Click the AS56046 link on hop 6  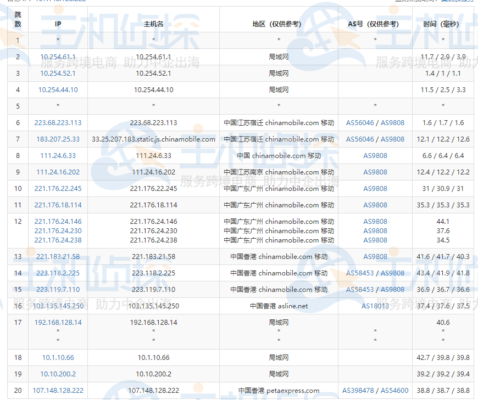360,122
